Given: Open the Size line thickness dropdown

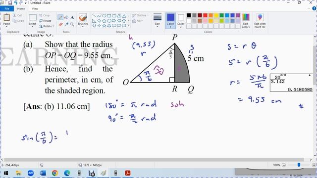Looking at the screenshot, I should 158,21.
